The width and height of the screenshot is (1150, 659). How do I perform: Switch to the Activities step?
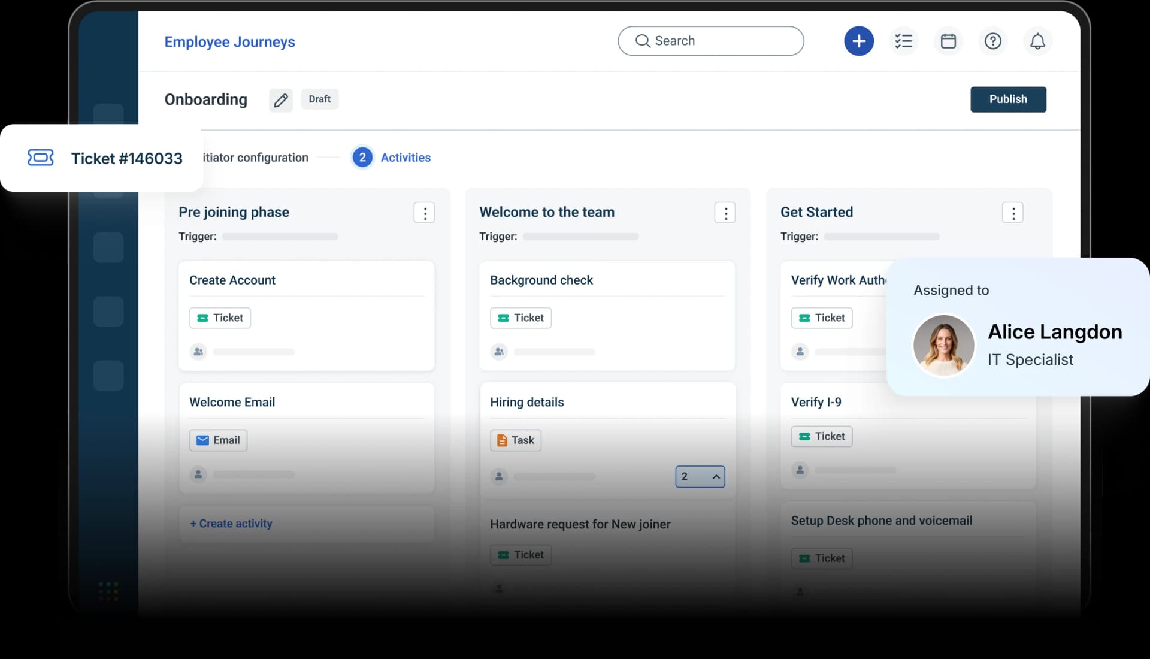click(392, 158)
